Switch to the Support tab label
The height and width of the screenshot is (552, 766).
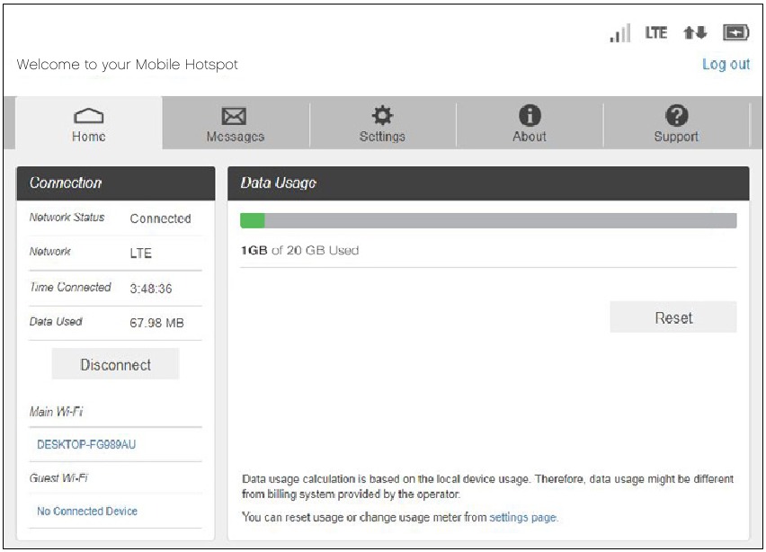[676, 137]
